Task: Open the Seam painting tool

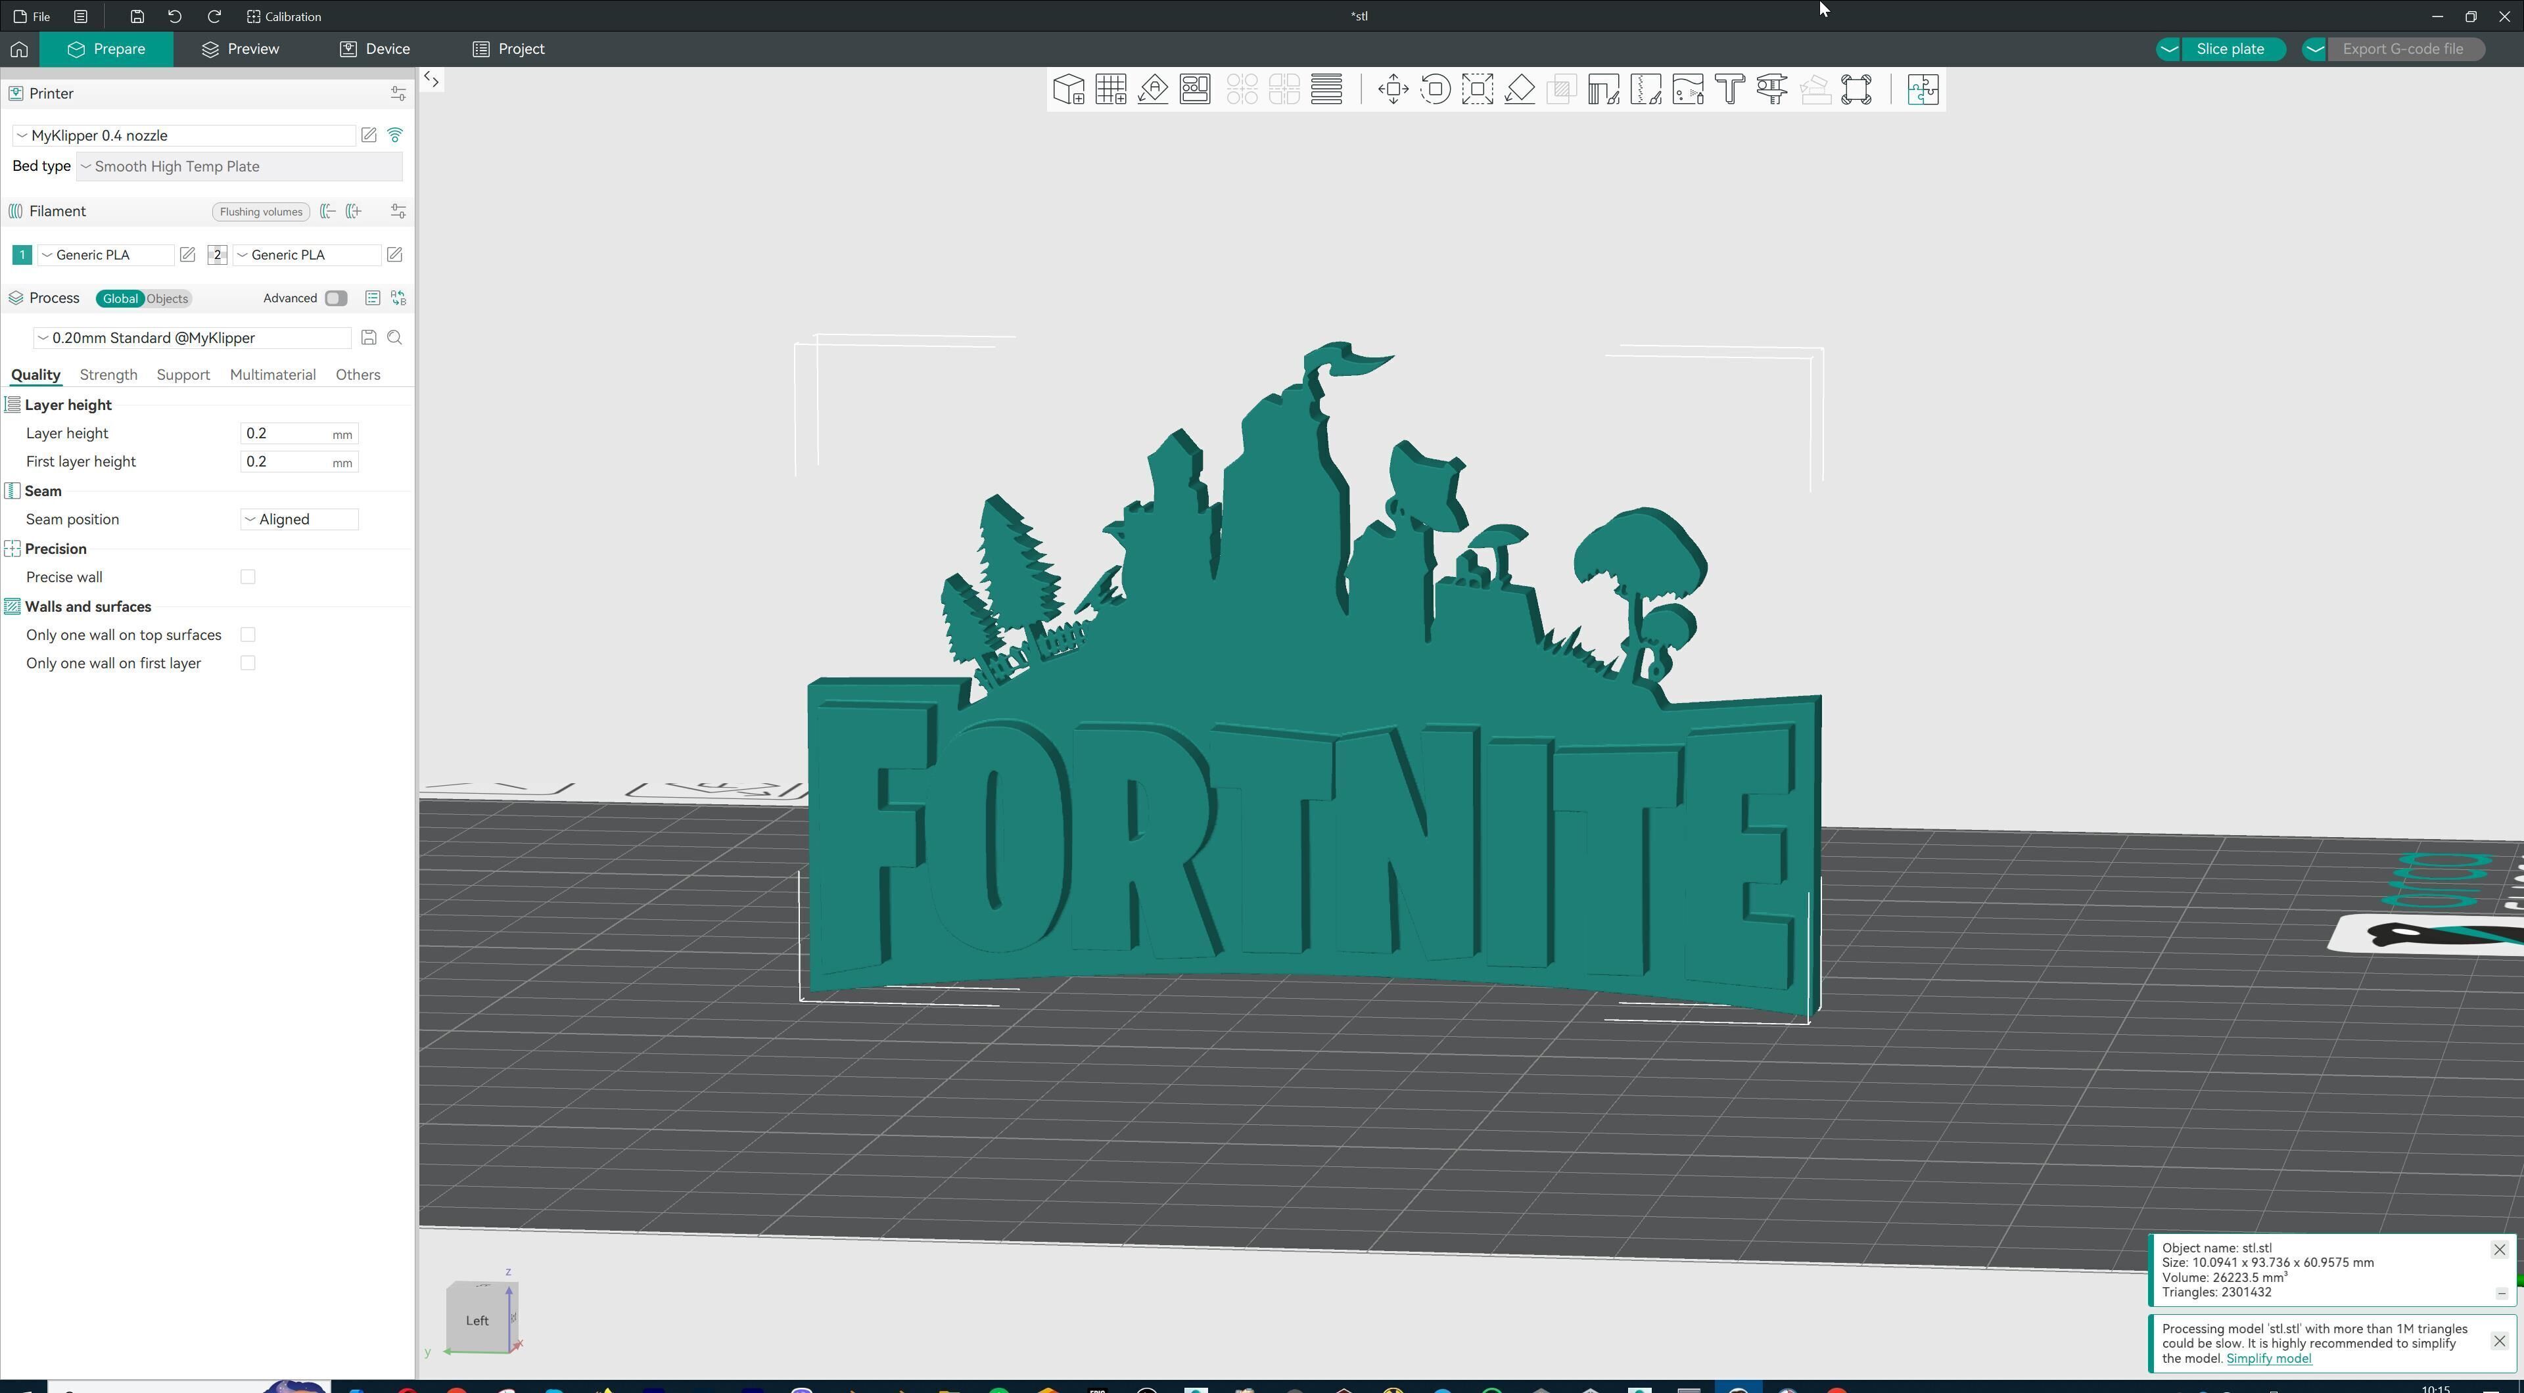Action: (x=1646, y=89)
